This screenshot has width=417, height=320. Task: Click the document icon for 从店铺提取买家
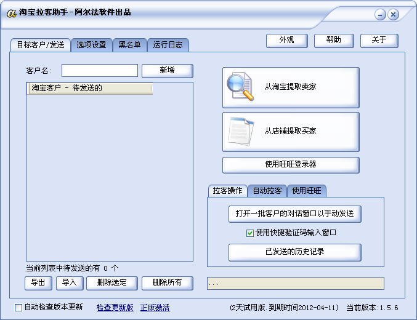point(241,131)
